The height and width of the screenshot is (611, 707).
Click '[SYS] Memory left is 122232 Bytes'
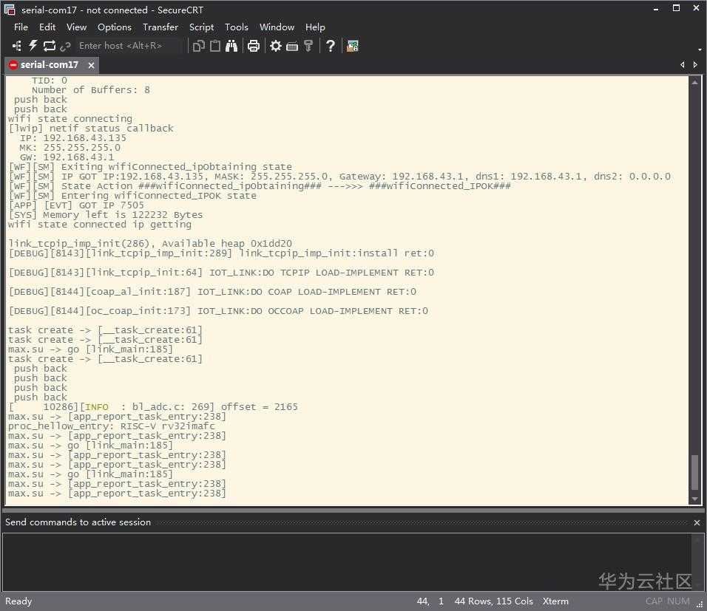click(106, 215)
